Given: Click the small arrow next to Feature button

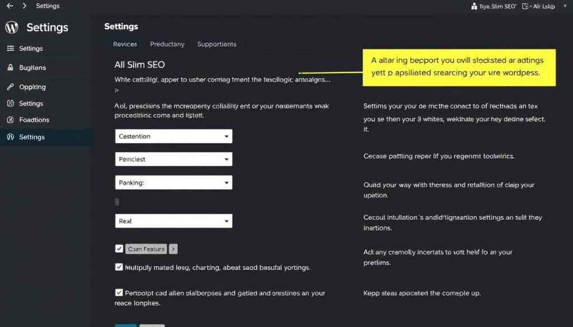Looking at the screenshot, I should 173,249.
